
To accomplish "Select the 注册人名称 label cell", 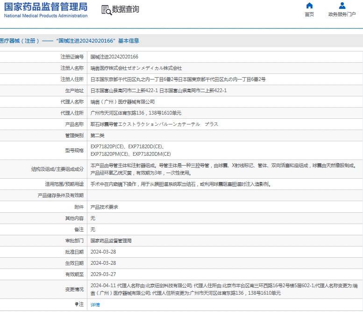I will tap(72, 68).
